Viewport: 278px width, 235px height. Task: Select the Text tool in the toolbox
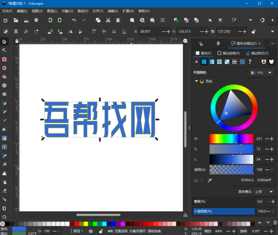click(x=4, y=129)
